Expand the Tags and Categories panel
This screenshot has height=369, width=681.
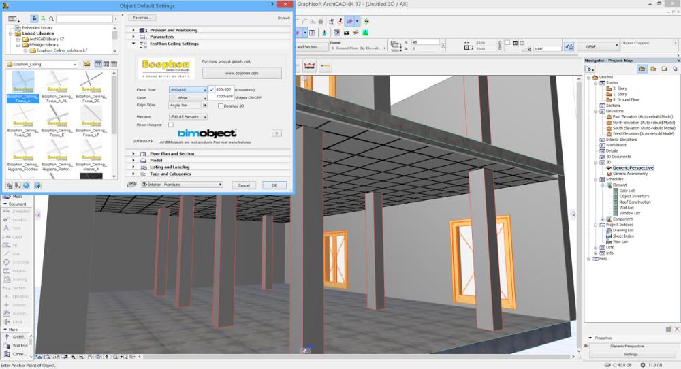(x=133, y=174)
